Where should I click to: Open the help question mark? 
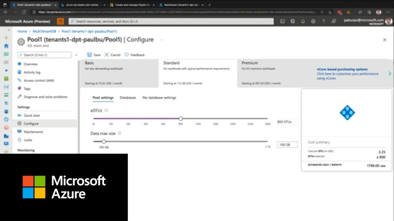[323, 21]
